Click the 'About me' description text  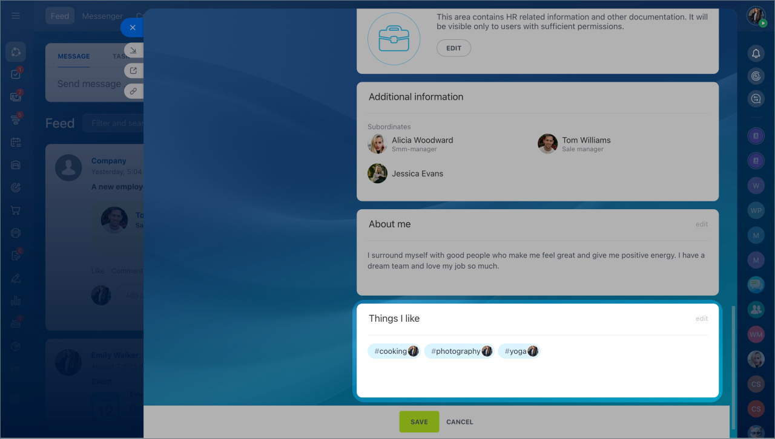[x=536, y=261]
